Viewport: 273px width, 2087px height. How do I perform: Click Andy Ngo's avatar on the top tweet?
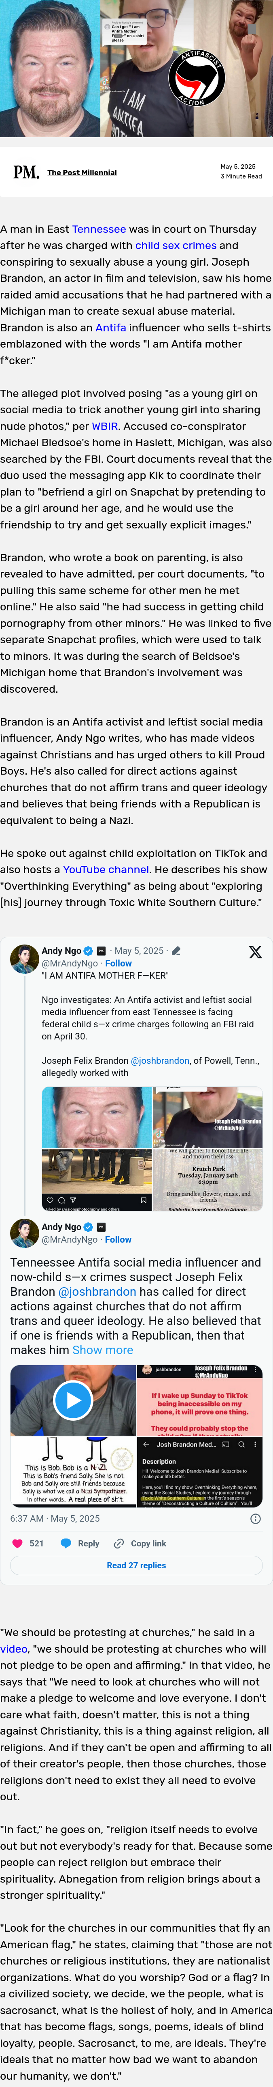[x=24, y=958]
